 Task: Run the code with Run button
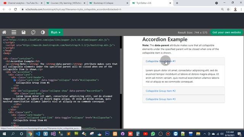(56, 32)
